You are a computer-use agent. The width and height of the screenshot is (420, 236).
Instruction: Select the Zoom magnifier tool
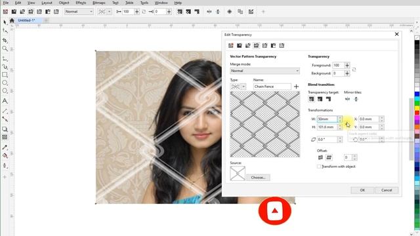click(x=5, y=49)
